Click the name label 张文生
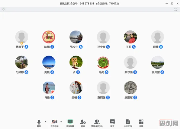 point(74,47)
